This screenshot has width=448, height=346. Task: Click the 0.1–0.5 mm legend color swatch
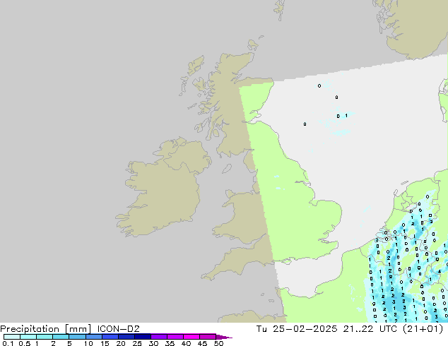click(x=12, y=337)
